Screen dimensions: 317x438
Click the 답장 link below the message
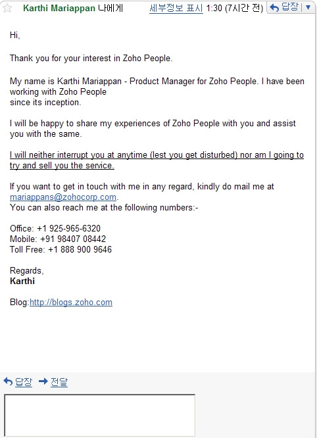(24, 381)
